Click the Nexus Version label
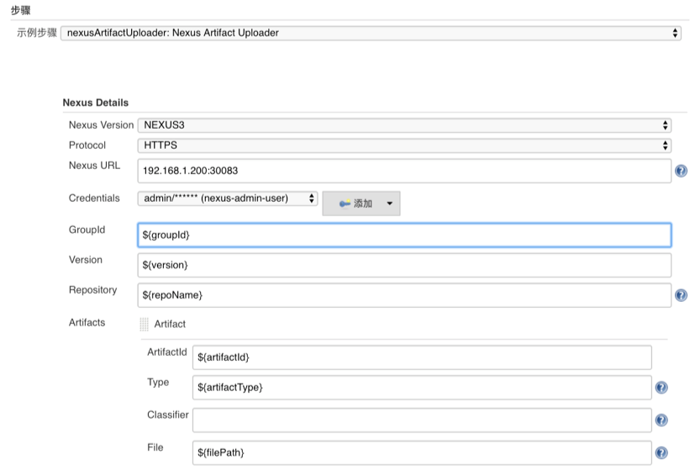This screenshot has height=471, width=695. pyautogui.click(x=101, y=125)
